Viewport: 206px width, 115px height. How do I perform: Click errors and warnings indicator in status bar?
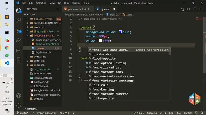point(64,113)
